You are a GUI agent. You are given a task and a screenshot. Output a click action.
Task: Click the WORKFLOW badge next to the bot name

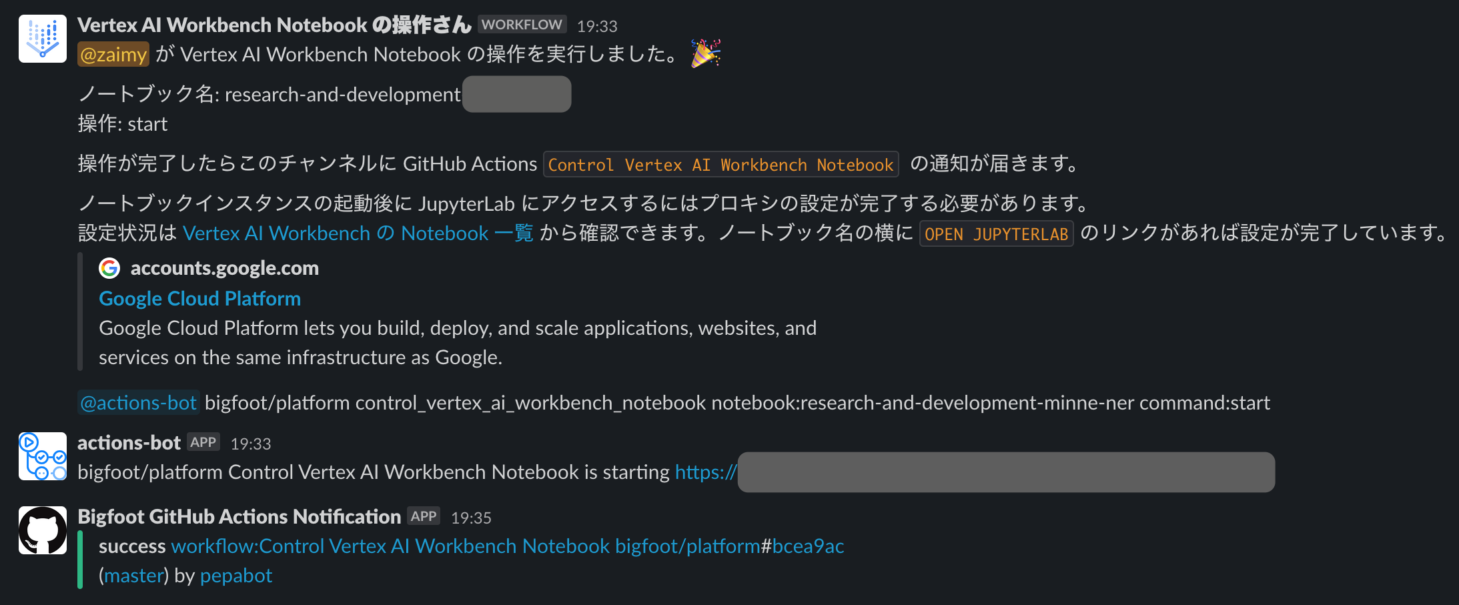pos(522,23)
